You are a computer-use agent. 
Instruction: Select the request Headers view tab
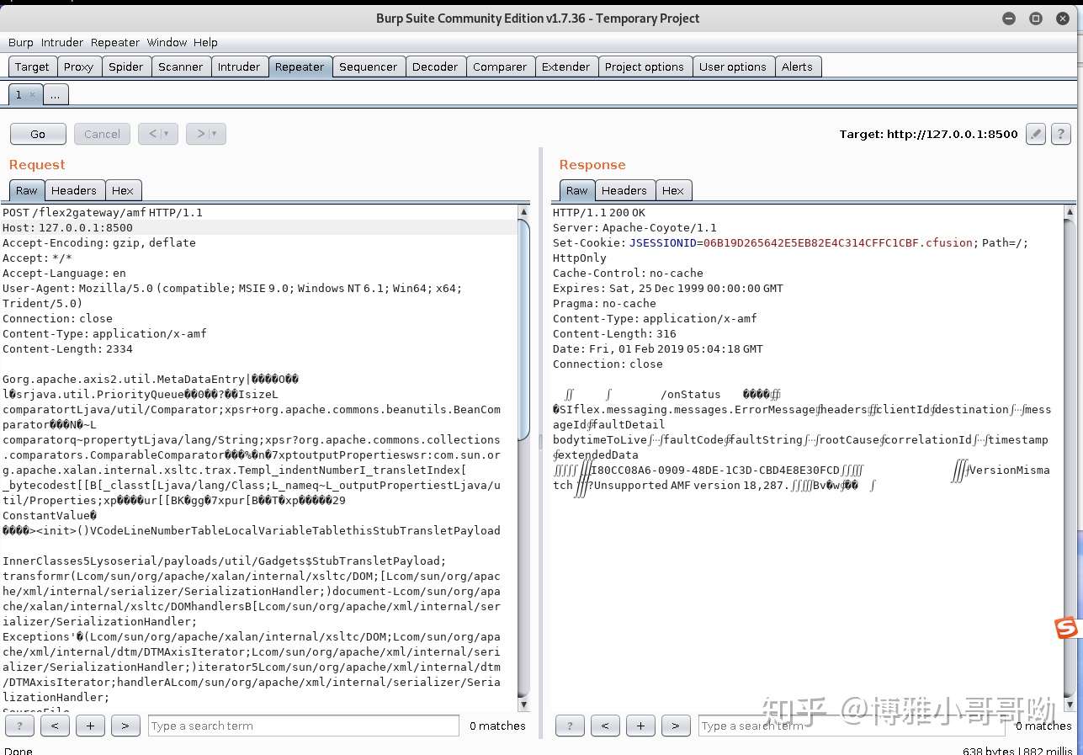point(74,190)
